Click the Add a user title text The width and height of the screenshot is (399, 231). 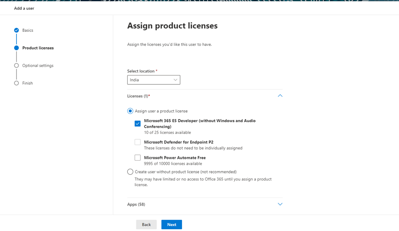(24, 8)
